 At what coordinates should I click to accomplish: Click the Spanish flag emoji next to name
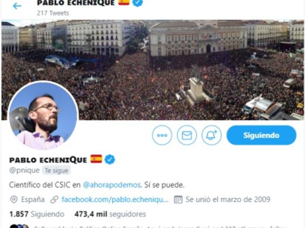click(96, 159)
